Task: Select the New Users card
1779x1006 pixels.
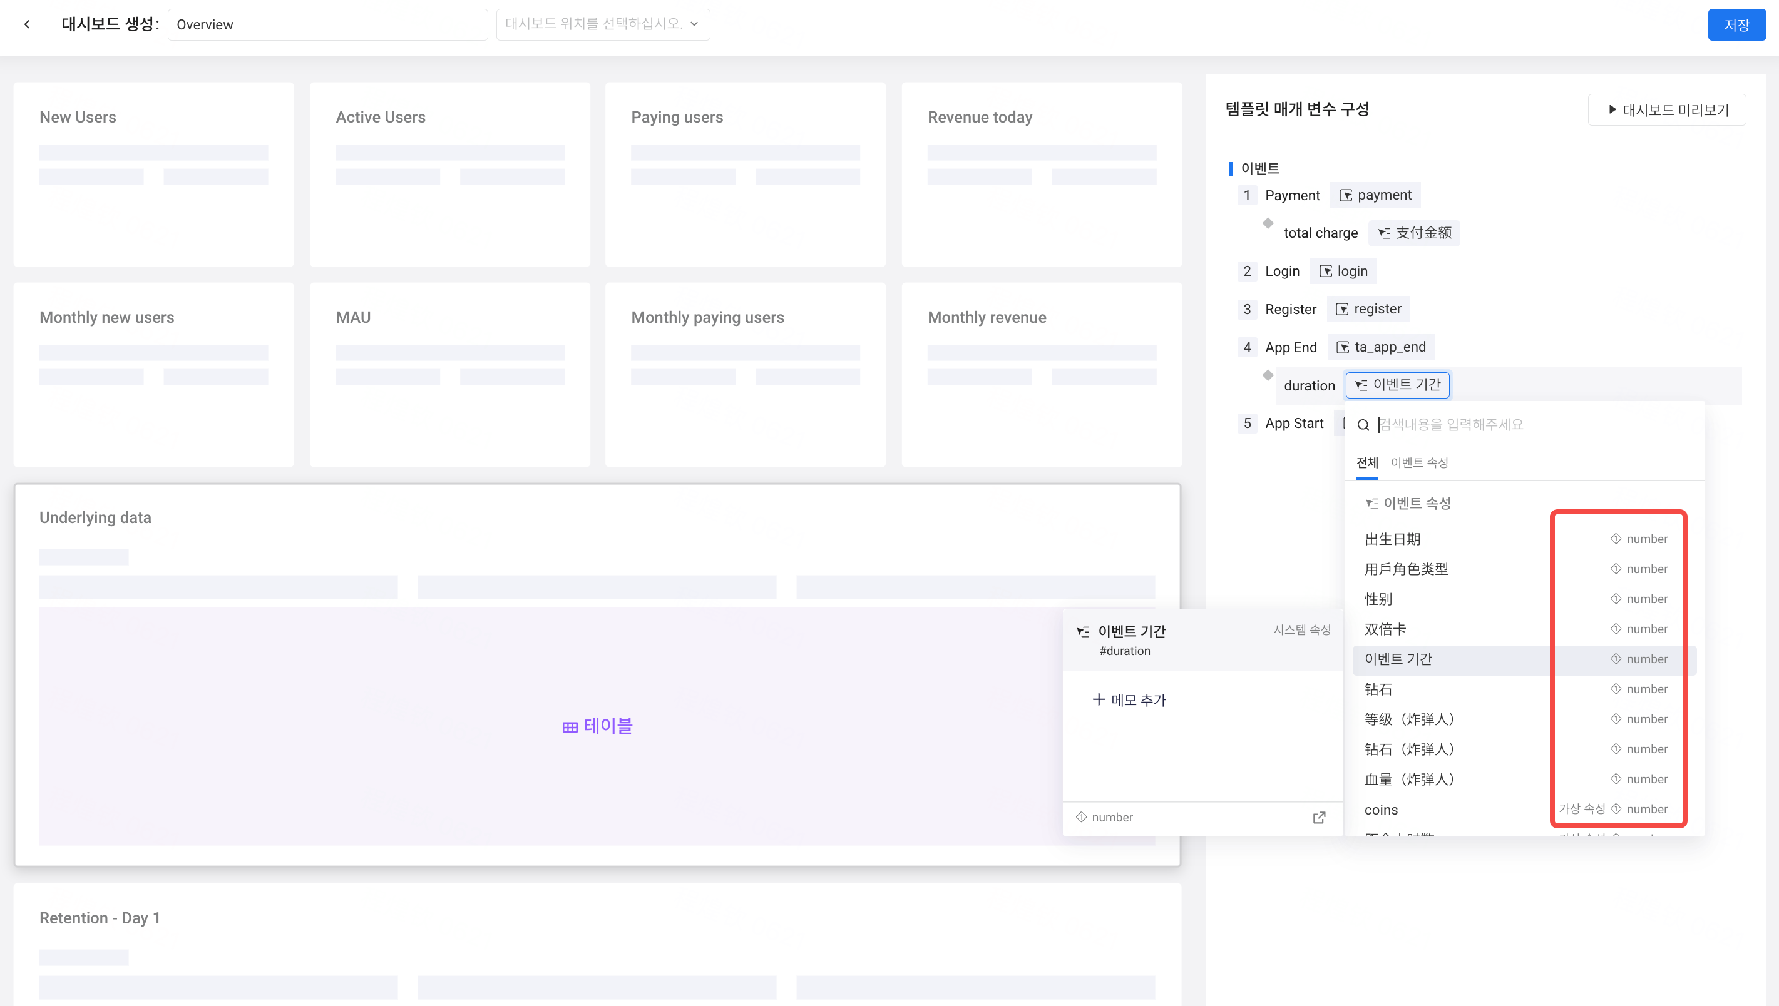Action: point(153,175)
